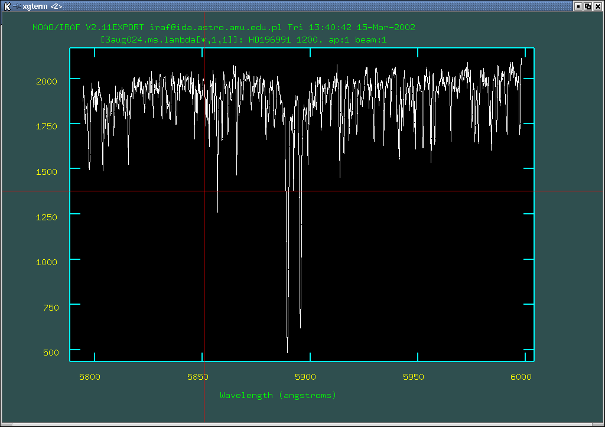Click the 1250 y-axis tick label
This screenshot has height=427, width=605.
(x=47, y=217)
